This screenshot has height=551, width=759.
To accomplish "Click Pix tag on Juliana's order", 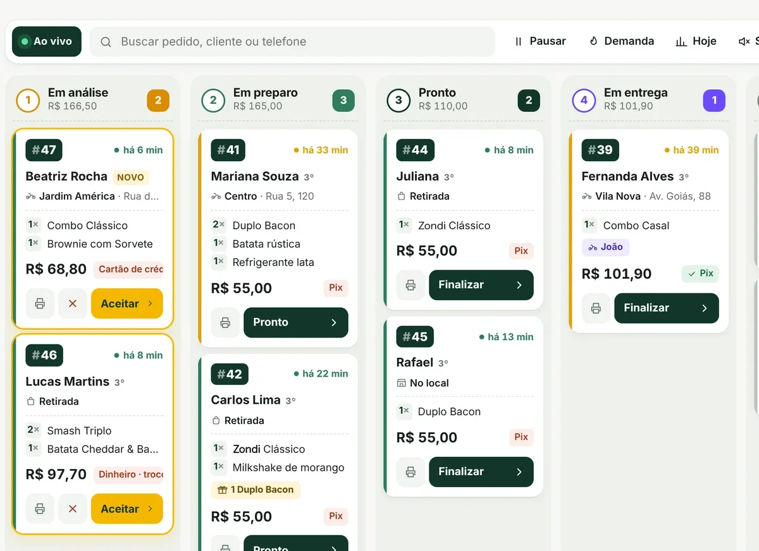I will point(521,251).
